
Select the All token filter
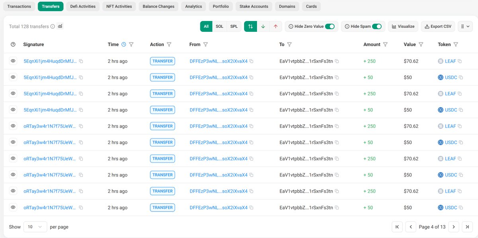[206, 27]
